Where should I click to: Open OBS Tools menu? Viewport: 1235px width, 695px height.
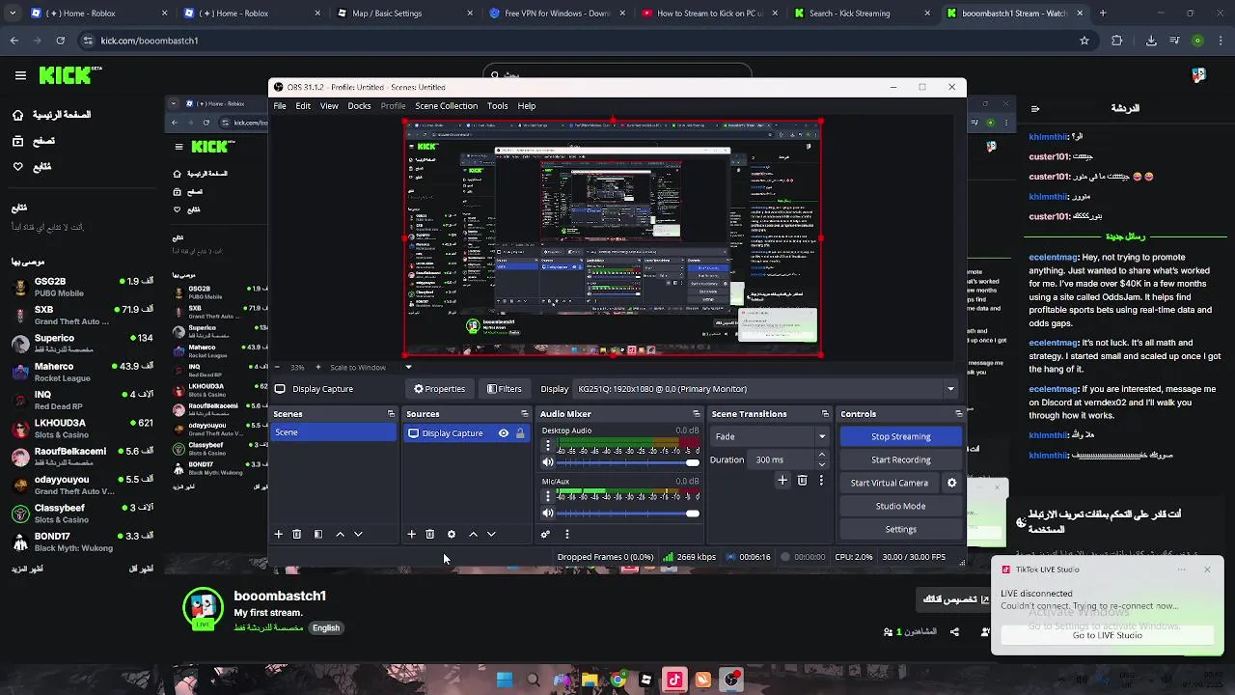click(498, 106)
